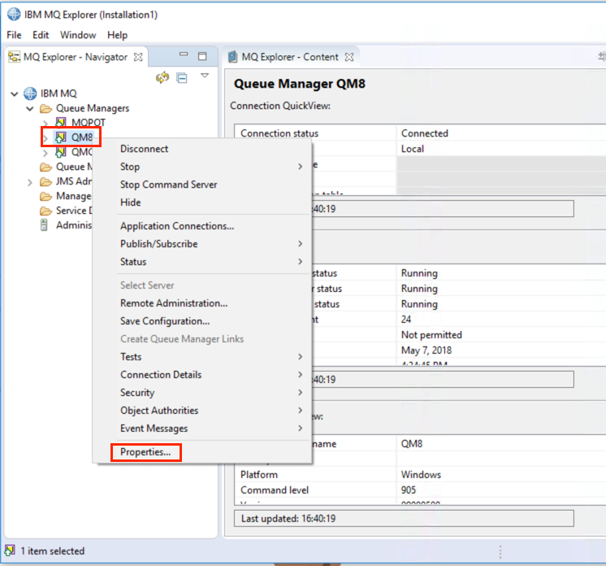Select the IBM MQ root tree item
The image size is (606, 566).
point(58,94)
